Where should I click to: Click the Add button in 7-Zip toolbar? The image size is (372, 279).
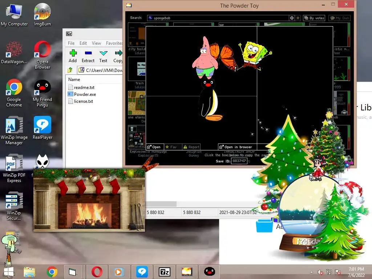tap(73, 56)
